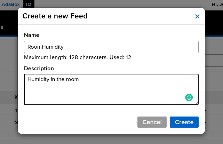Open the Grammarly icon in Description box

[x=189, y=97]
